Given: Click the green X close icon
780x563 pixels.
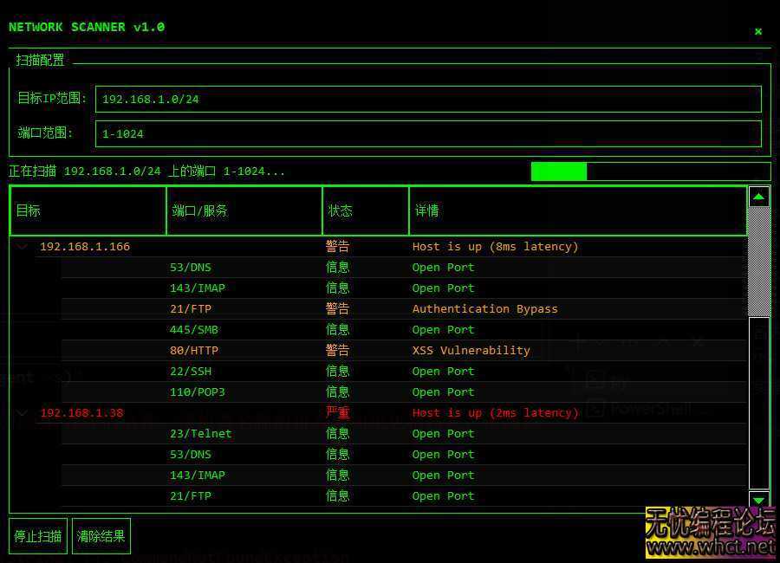Looking at the screenshot, I should pyautogui.click(x=758, y=31).
